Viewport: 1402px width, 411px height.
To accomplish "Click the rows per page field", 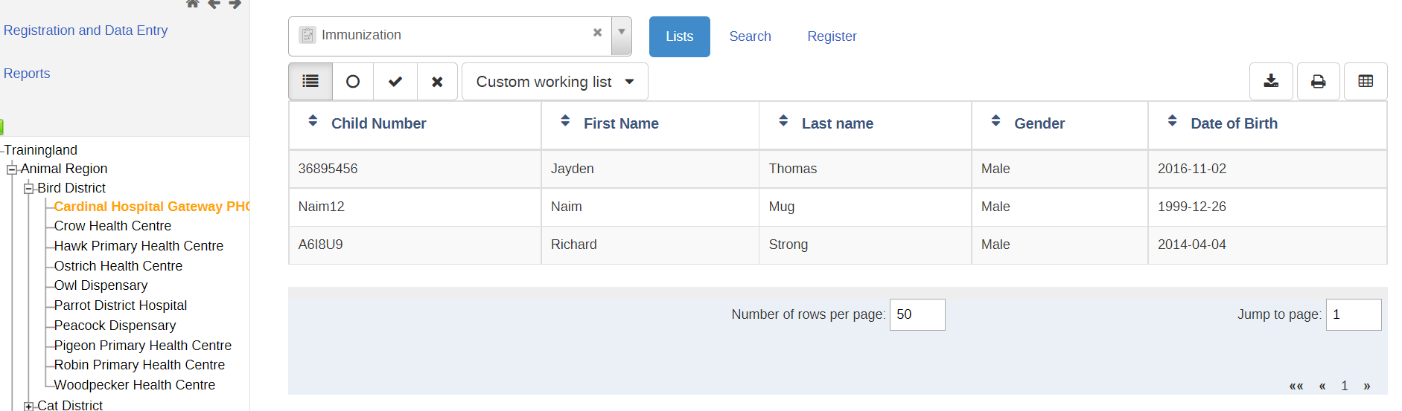I will pyautogui.click(x=917, y=314).
